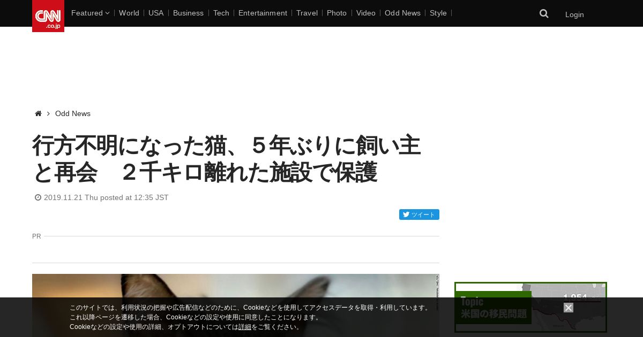
Task: Open the Topic 米国の移民問題 banner
Action: [x=530, y=308]
